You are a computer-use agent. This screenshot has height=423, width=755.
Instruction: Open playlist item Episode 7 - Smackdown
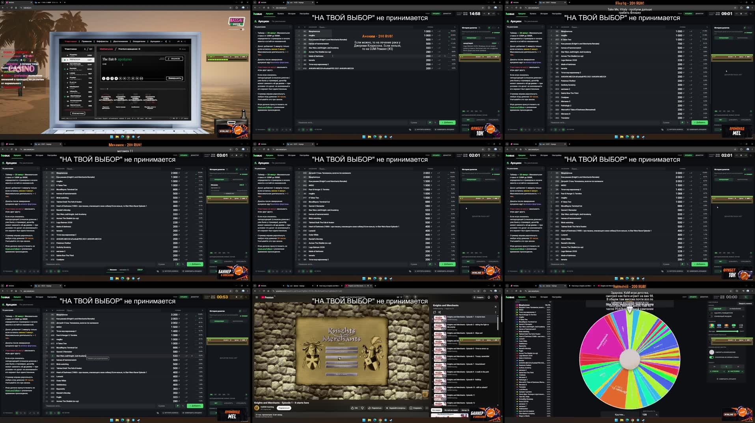coord(465,366)
